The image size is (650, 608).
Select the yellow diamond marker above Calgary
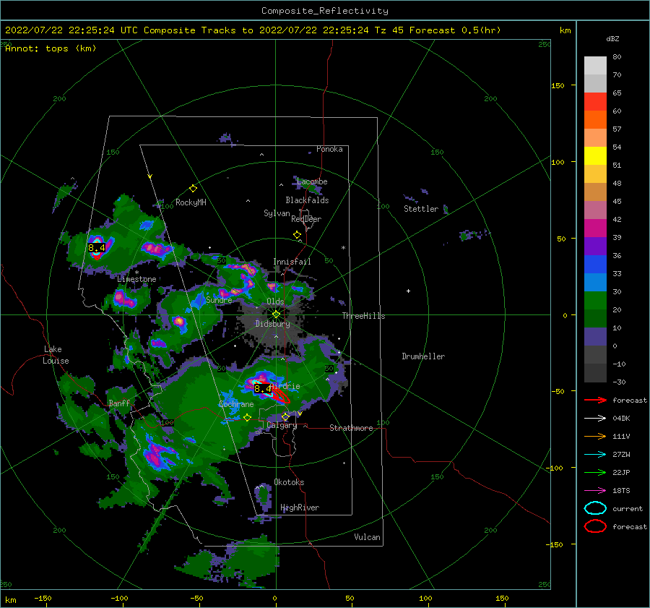pos(285,416)
